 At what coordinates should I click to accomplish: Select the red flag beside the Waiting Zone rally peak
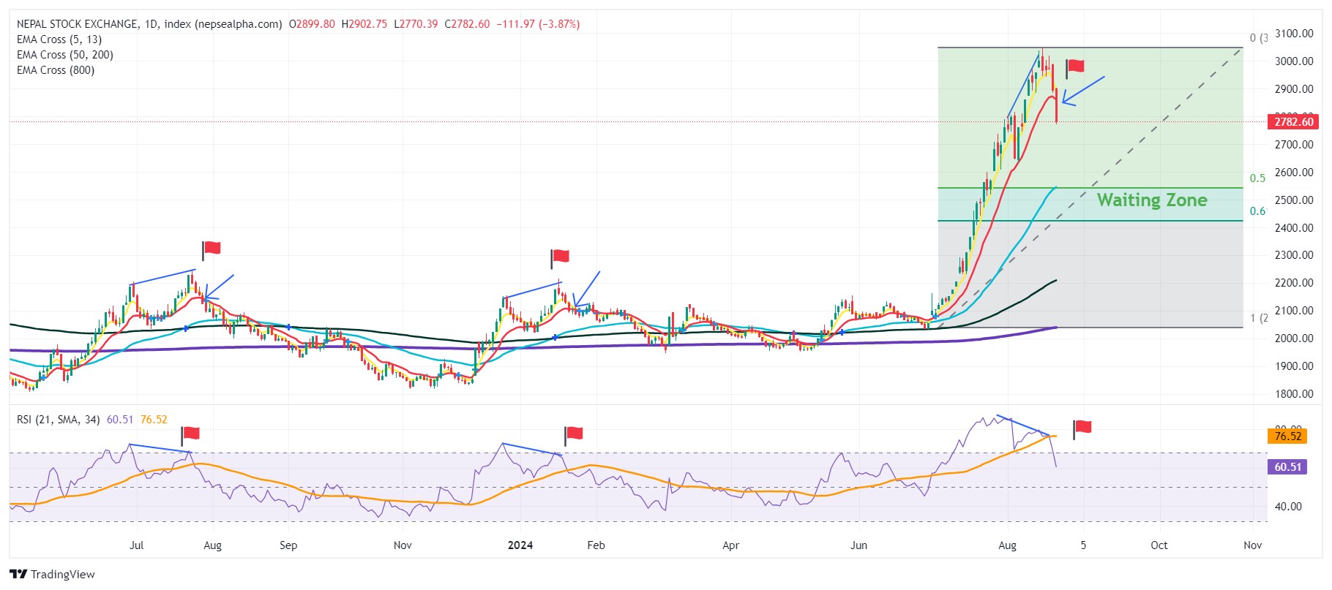point(1074,68)
